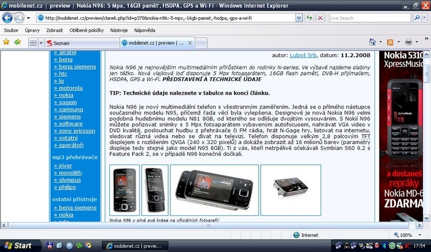Click the horizontal scrollbar thumb

pyautogui.click(x=208, y=225)
